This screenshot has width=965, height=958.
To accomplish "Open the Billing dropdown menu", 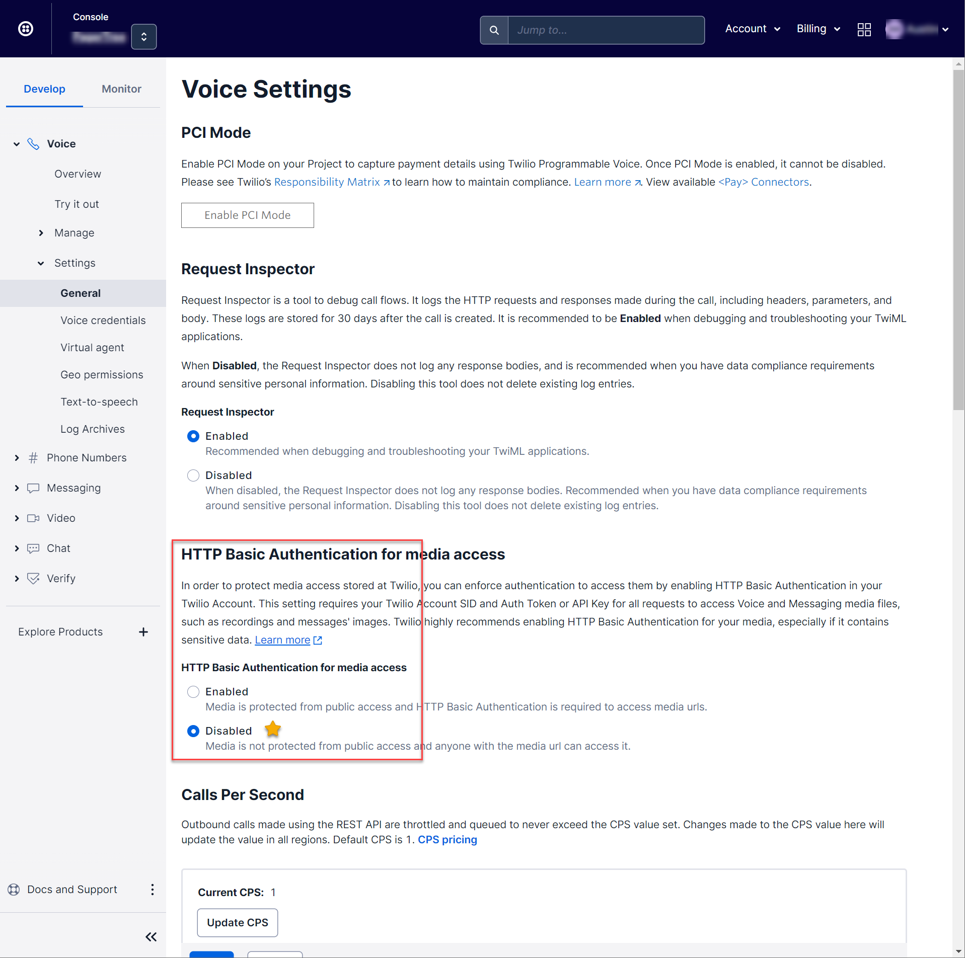I will point(818,29).
